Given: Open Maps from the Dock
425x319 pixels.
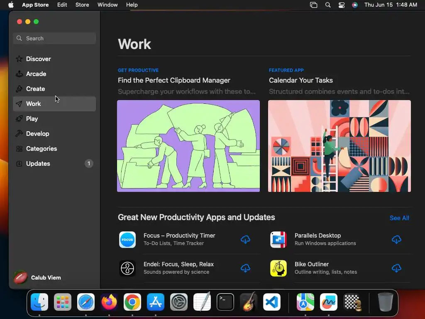Looking at the screenshot, I should (x=305, y=302).
